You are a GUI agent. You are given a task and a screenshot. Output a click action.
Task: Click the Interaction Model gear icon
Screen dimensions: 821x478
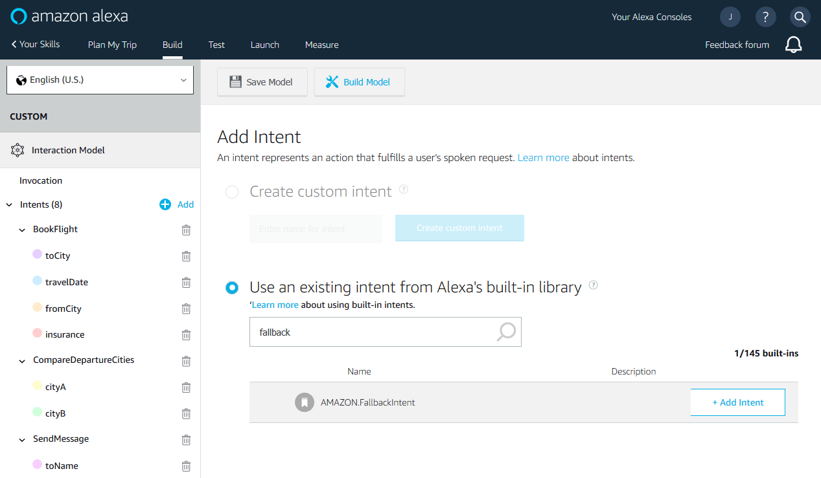[17, 149]
